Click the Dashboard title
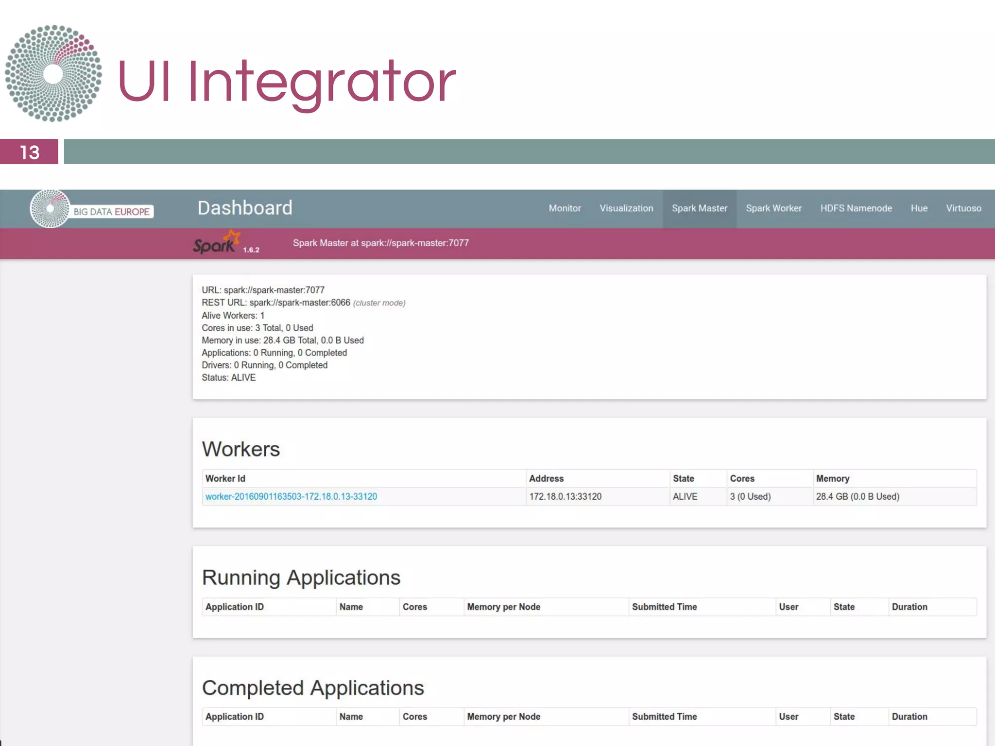 click(245, 208)
